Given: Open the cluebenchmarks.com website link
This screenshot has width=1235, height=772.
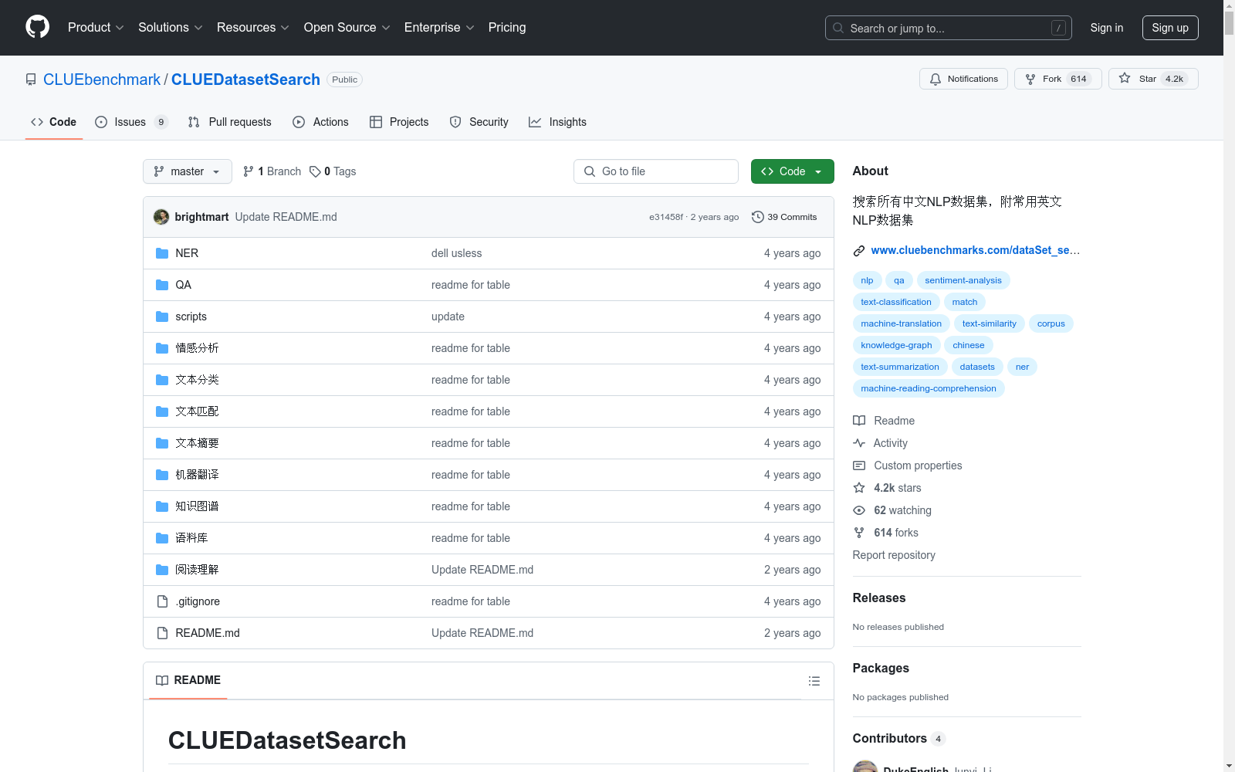Looking at the screenshot, I should click(976, 250).
